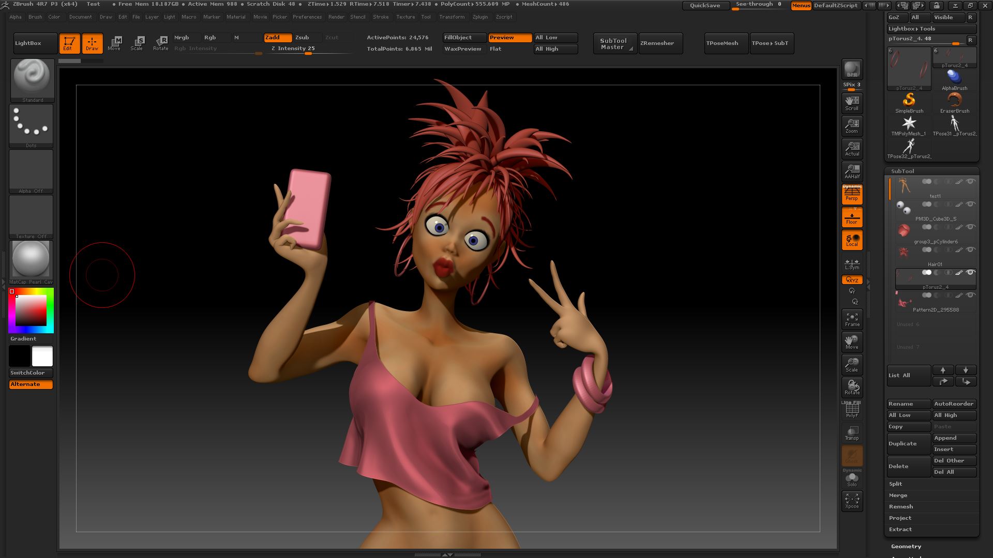This screenshot has height=558, width=993.
Task: Open the Standard brush thumbnail picker
Action: click(32, 81)
